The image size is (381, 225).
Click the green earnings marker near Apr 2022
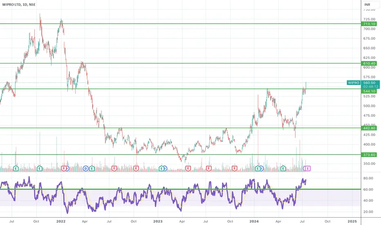pyautogui.click(x=92, y=168)
